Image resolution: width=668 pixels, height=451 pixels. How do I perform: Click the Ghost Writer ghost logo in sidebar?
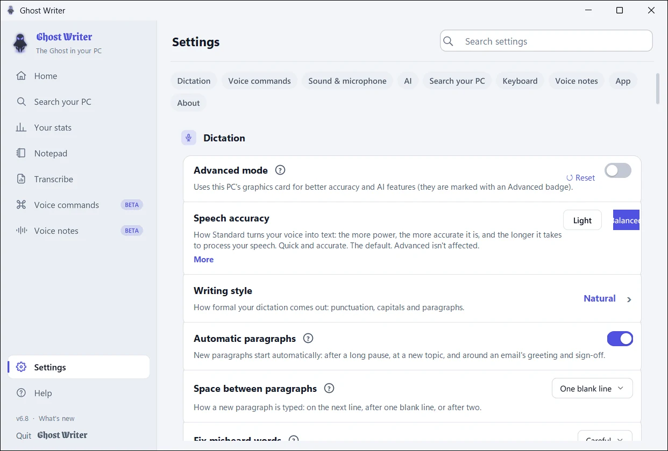pos(20,43)
